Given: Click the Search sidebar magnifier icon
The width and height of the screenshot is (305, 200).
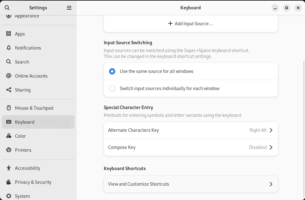Looking at the screenshot, I should pos(8,62).
